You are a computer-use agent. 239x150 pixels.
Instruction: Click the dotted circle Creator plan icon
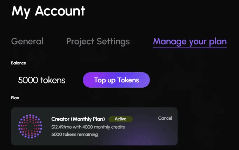pos(30,126)
